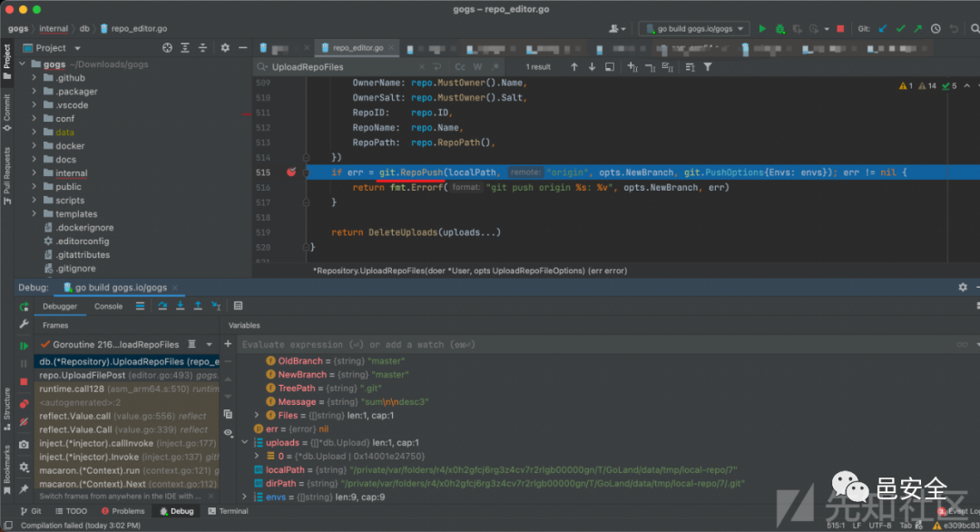Toggle the breakpoint on line 515
Image resolution: width=980 pixels, height=532 pixels.
291,172
